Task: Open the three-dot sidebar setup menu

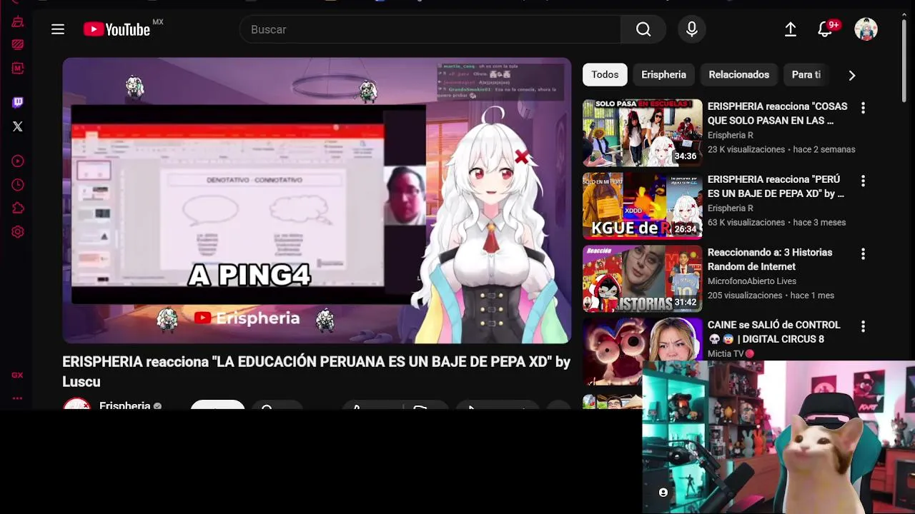Action: [17, 398]
